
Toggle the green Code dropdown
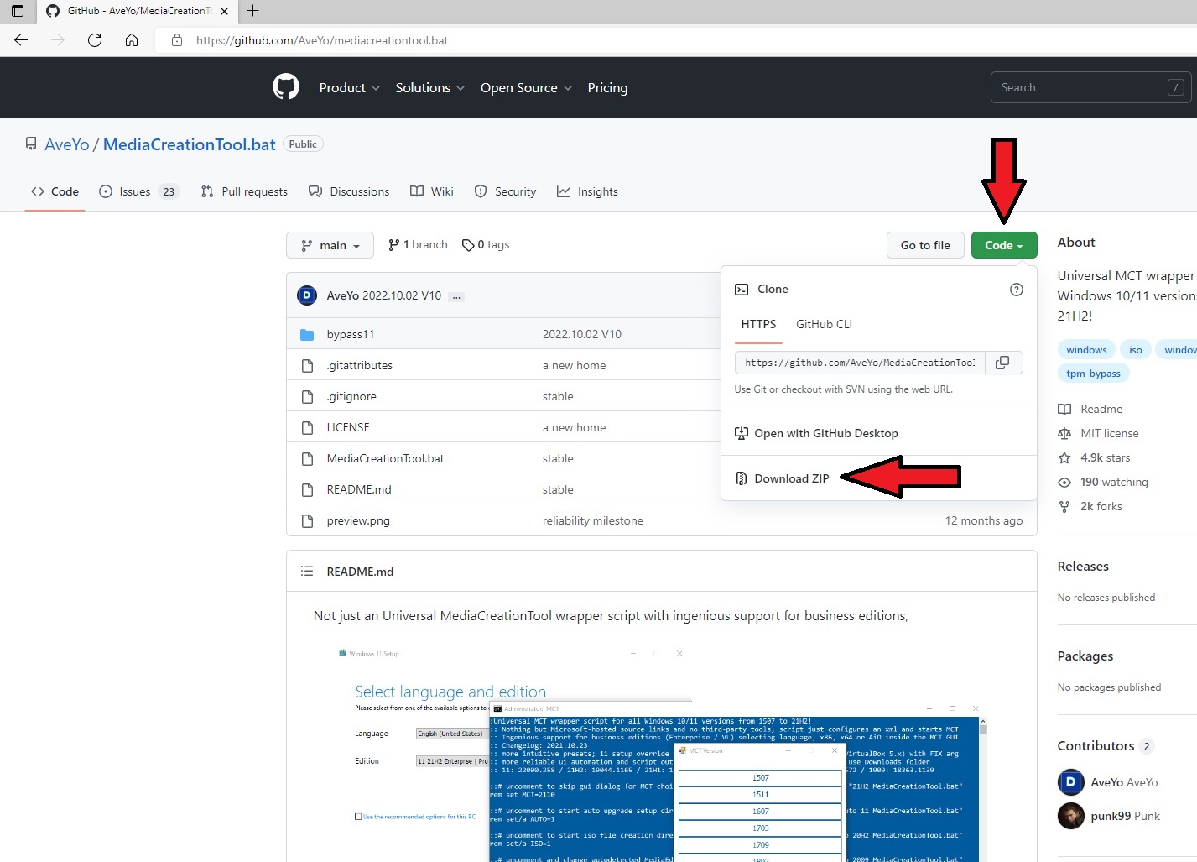(1004, 245)
